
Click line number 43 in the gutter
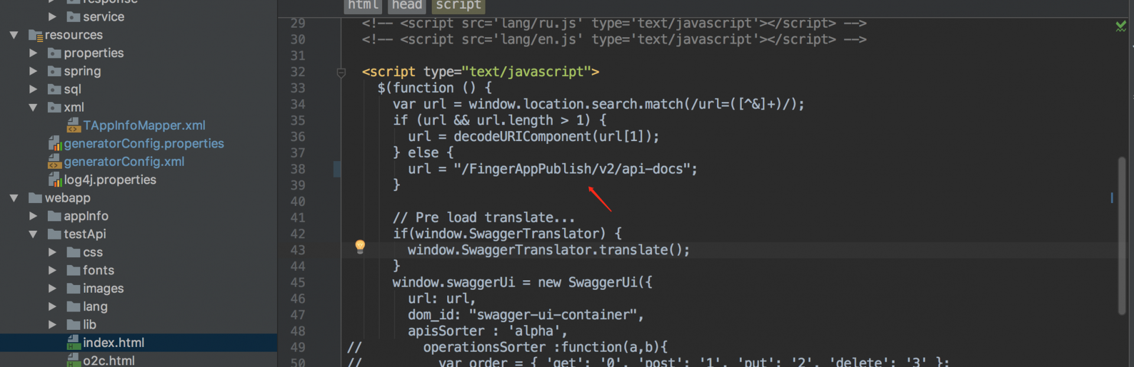click(298, 250)
